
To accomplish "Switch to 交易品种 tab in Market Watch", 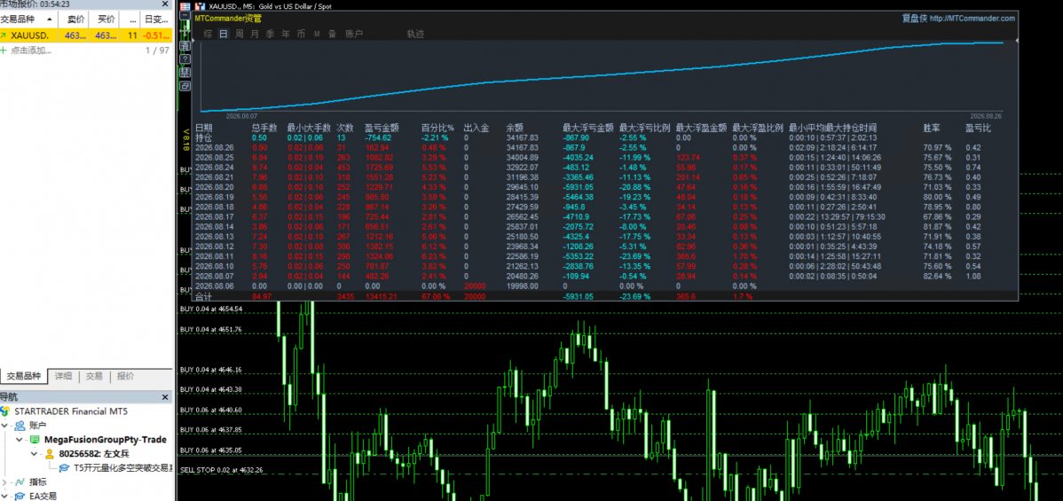I will coord(23,376).
